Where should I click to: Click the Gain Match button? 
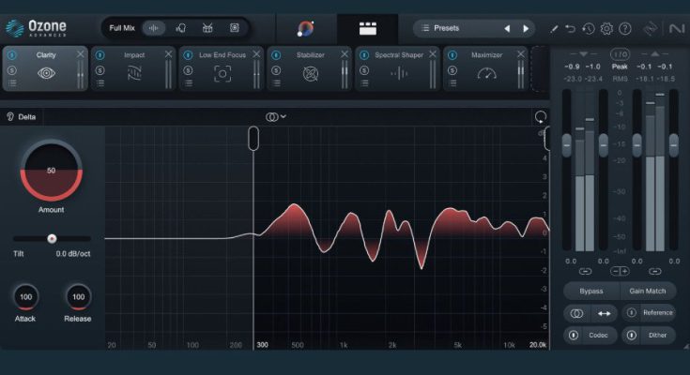pos(647,291)
